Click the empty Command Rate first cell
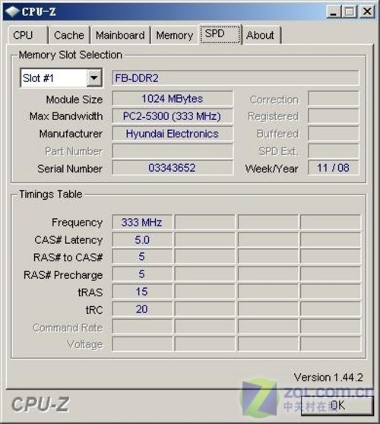380x424 pixels. pyautogui.click(x=142, y=327)
